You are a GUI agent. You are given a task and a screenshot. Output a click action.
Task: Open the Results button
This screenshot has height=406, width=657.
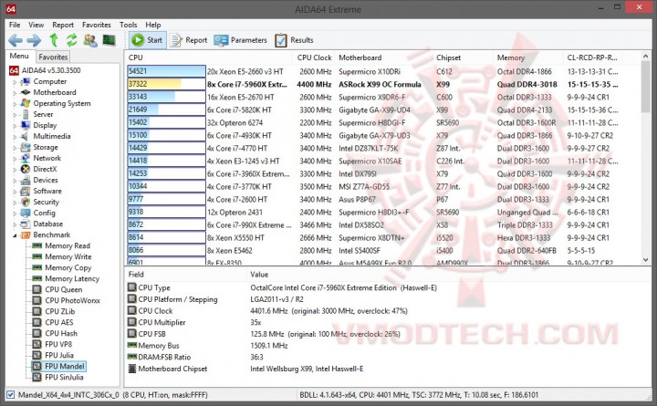(x=294, y=40)
